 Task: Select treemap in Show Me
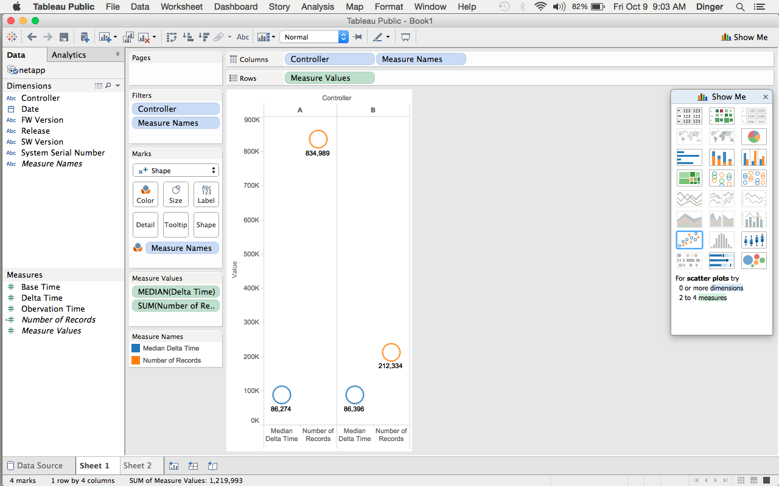[690, 178]
